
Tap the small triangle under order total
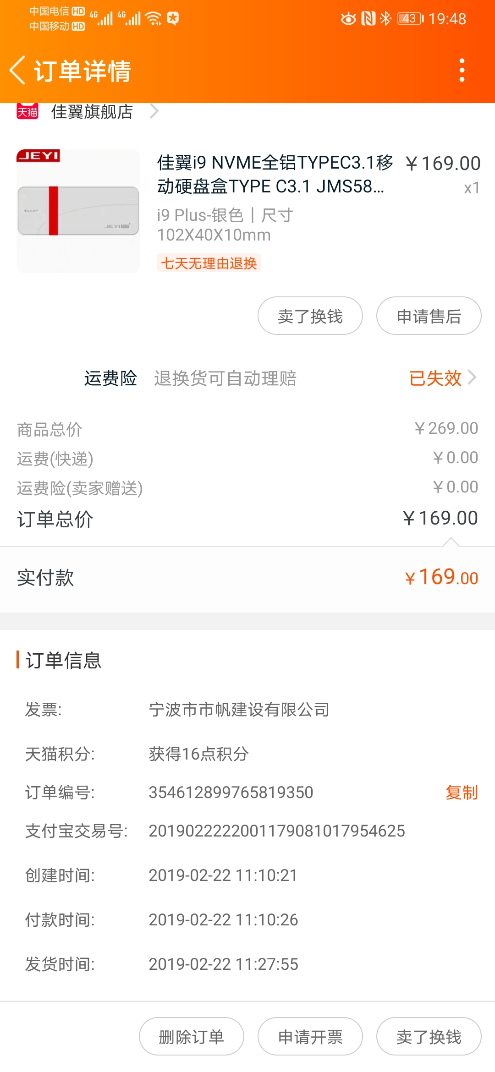point(451,542)
